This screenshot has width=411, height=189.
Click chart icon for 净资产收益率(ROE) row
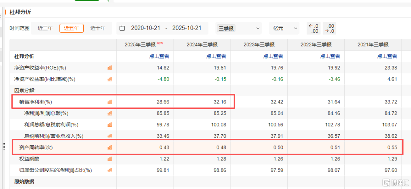(x=110, y=68)
